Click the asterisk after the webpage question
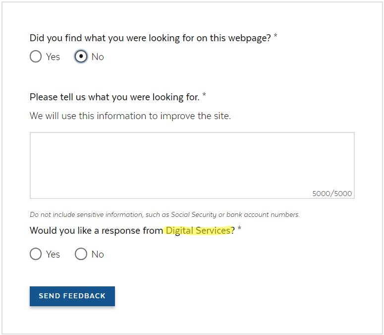Viewport: 384px width, 335px height. 275,37
